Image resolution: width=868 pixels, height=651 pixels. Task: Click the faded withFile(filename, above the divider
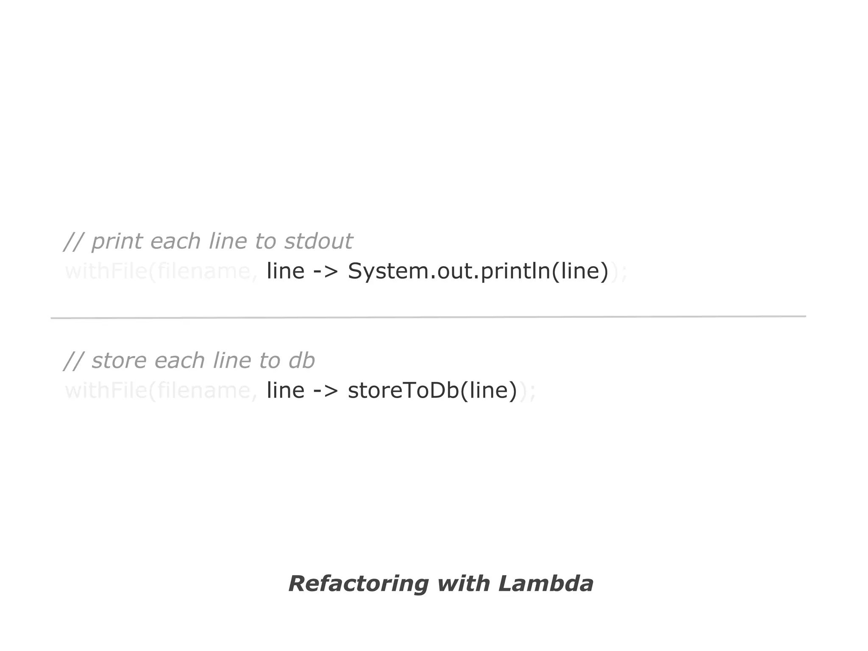tap(161, 271)
